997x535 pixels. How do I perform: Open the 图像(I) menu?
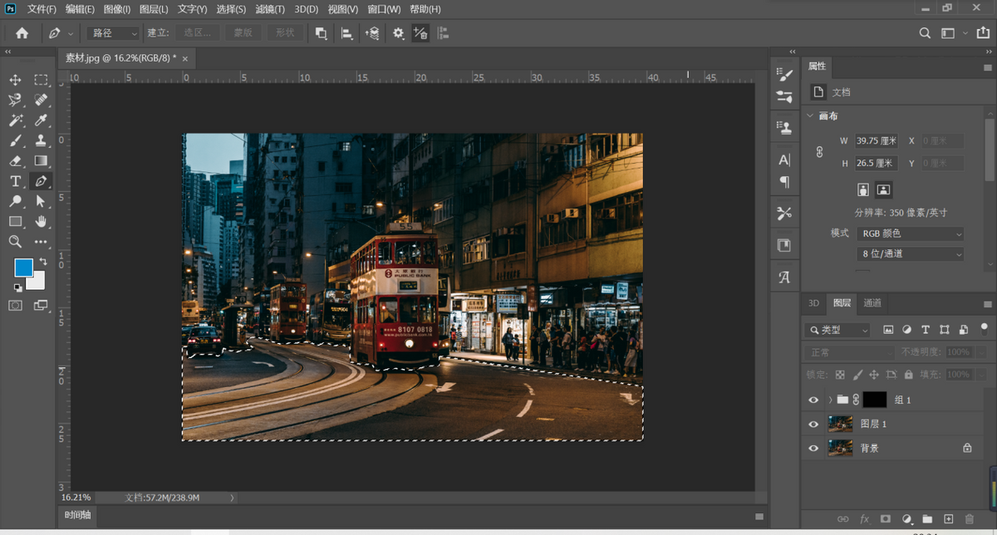[117, 9]
